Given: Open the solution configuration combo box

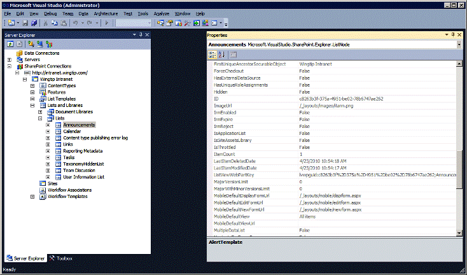Looking at the screenshot, I should (134, 23).
